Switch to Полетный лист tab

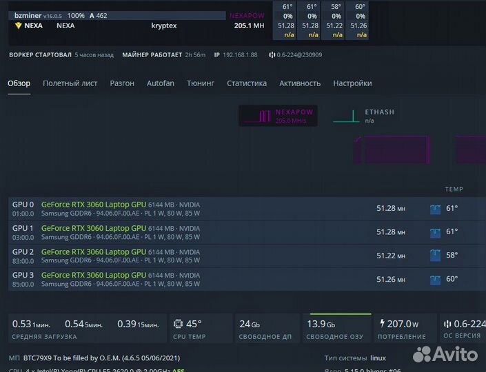tap(70, 83)
